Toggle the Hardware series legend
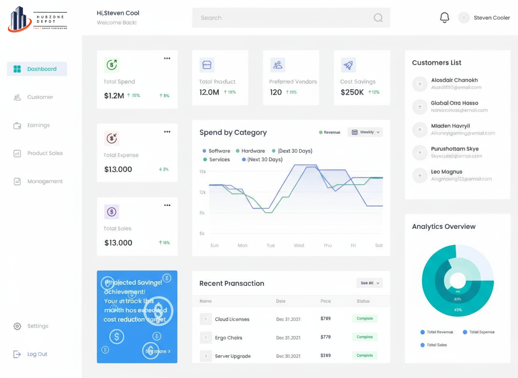 (x=250, y=151)
